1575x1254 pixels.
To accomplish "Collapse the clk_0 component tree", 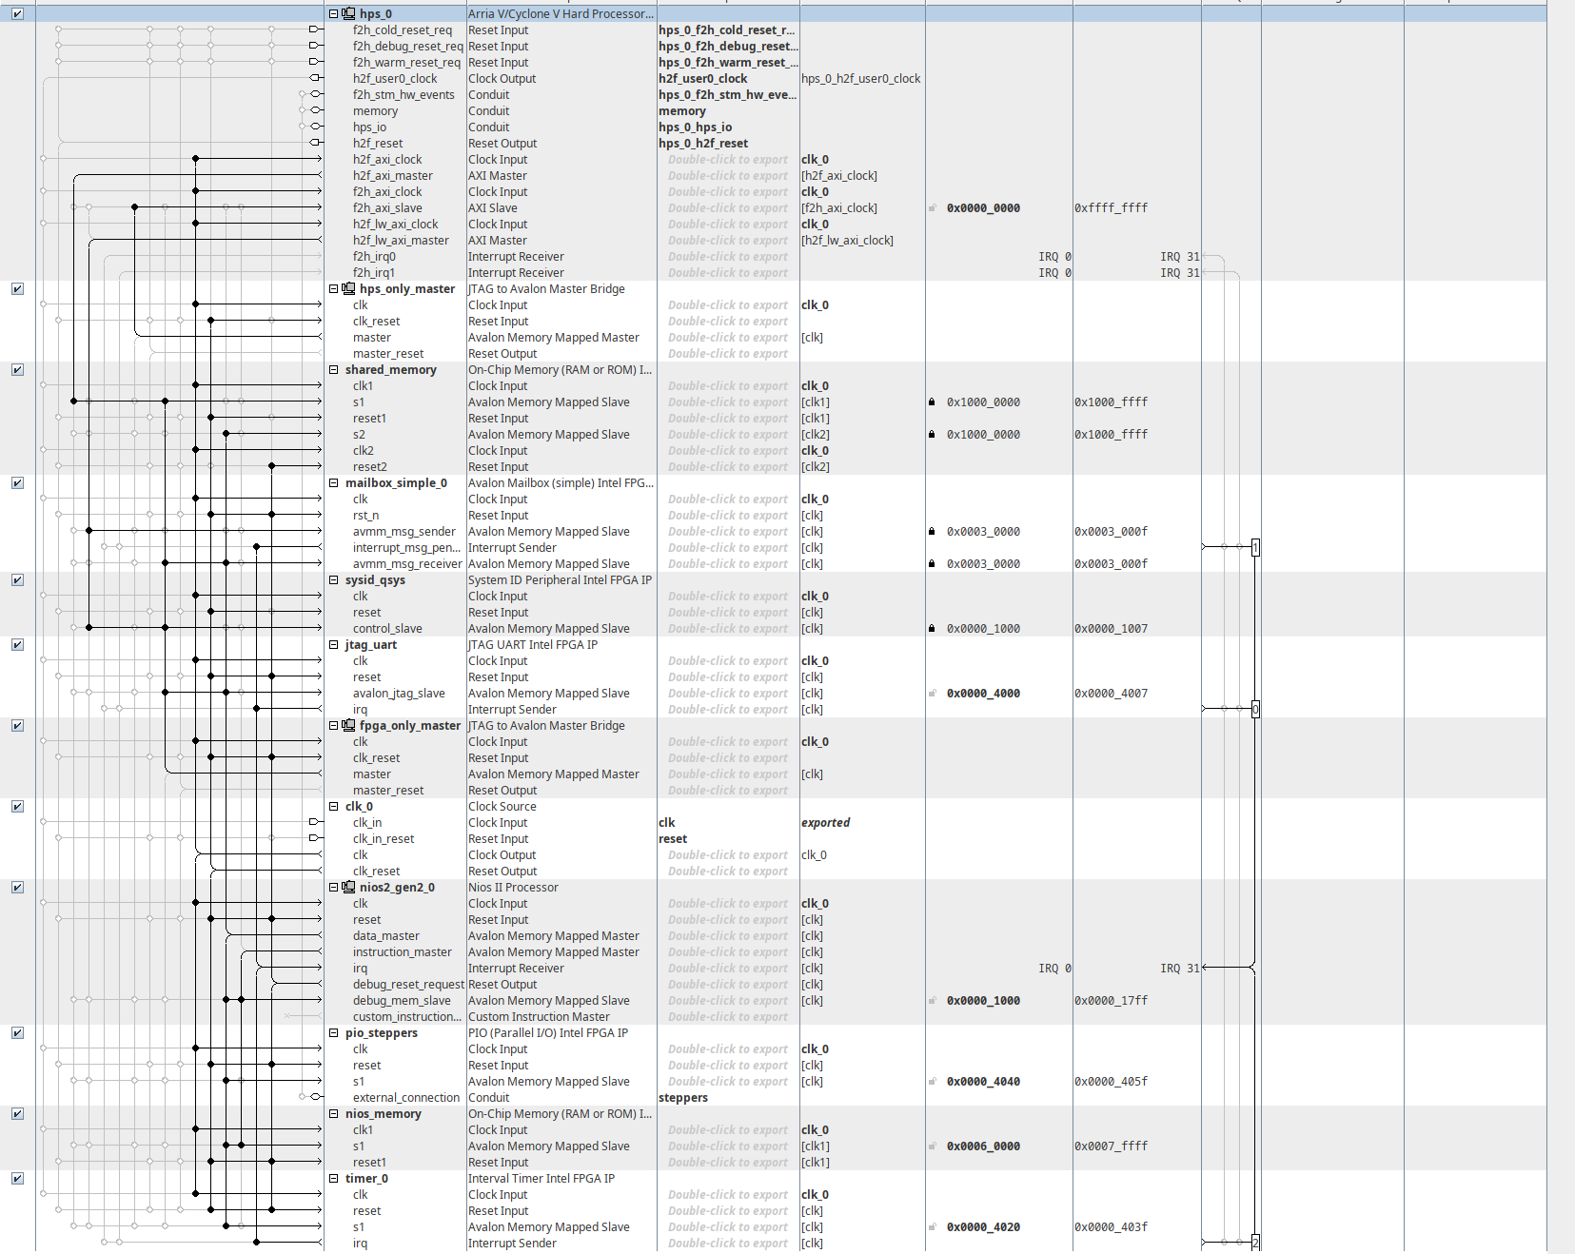I will (x=334, y=807).
